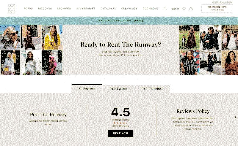Click the Rent Now button

coord(121,133)
